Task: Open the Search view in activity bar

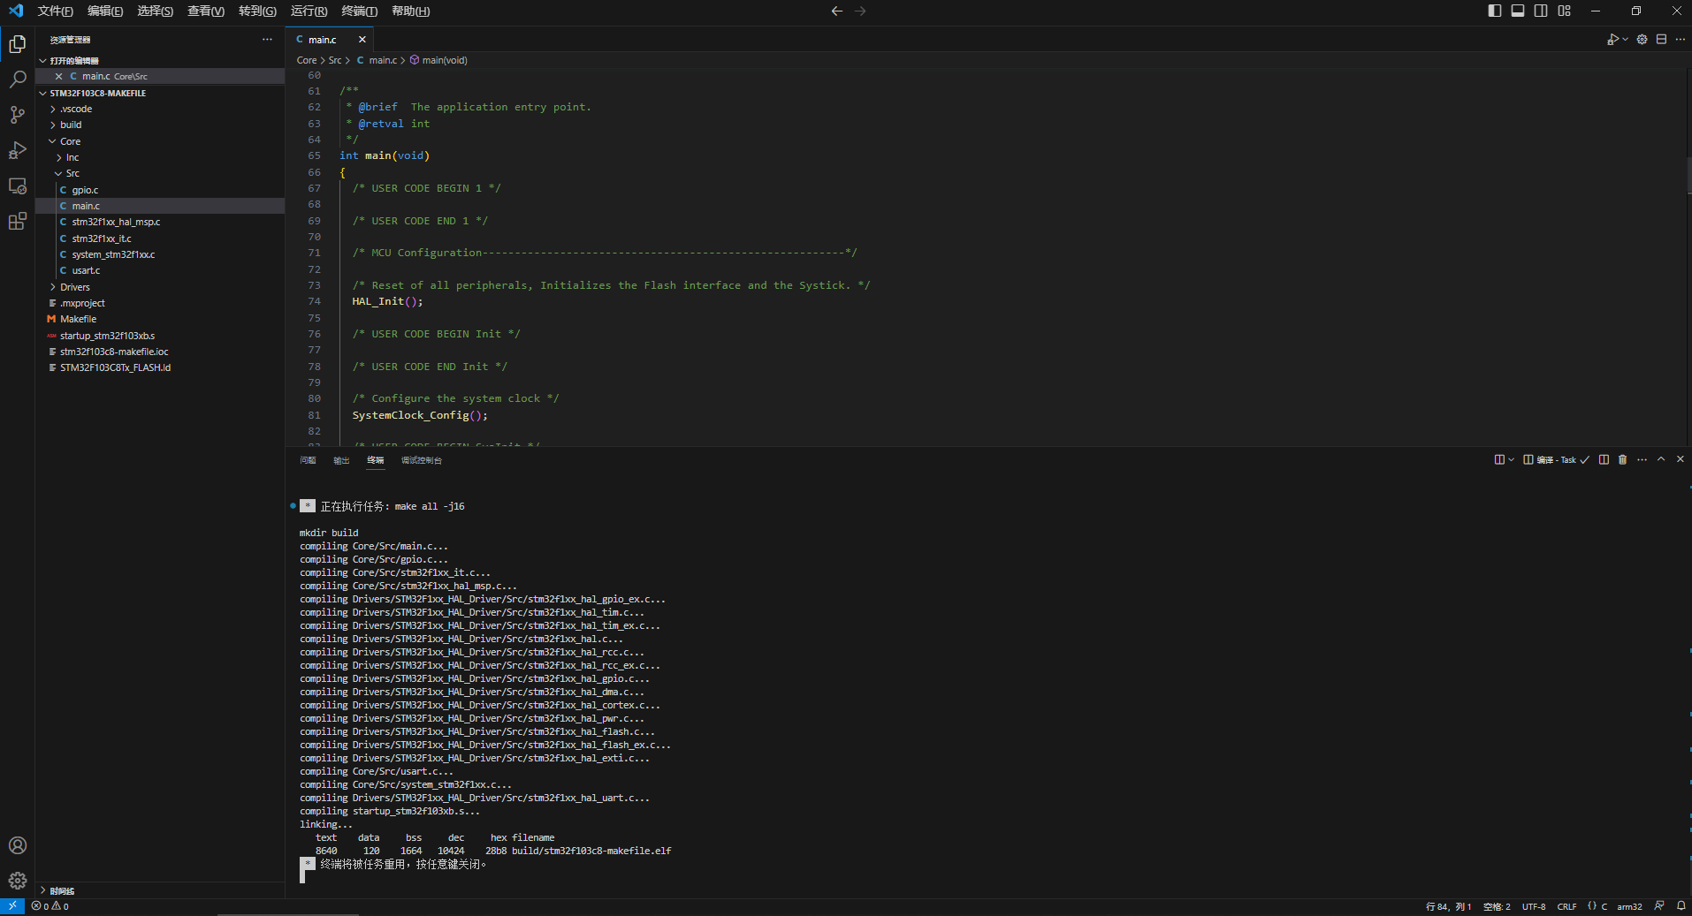Action: (18, 79)
